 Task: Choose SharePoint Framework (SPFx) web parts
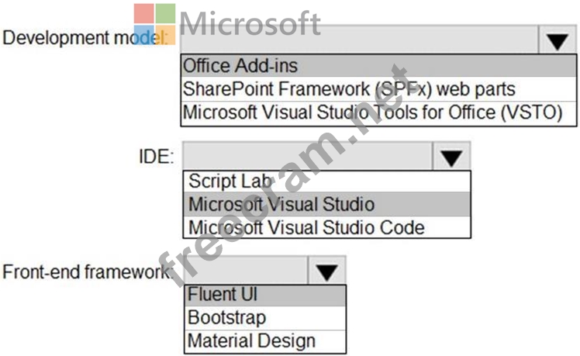point(378,89)
